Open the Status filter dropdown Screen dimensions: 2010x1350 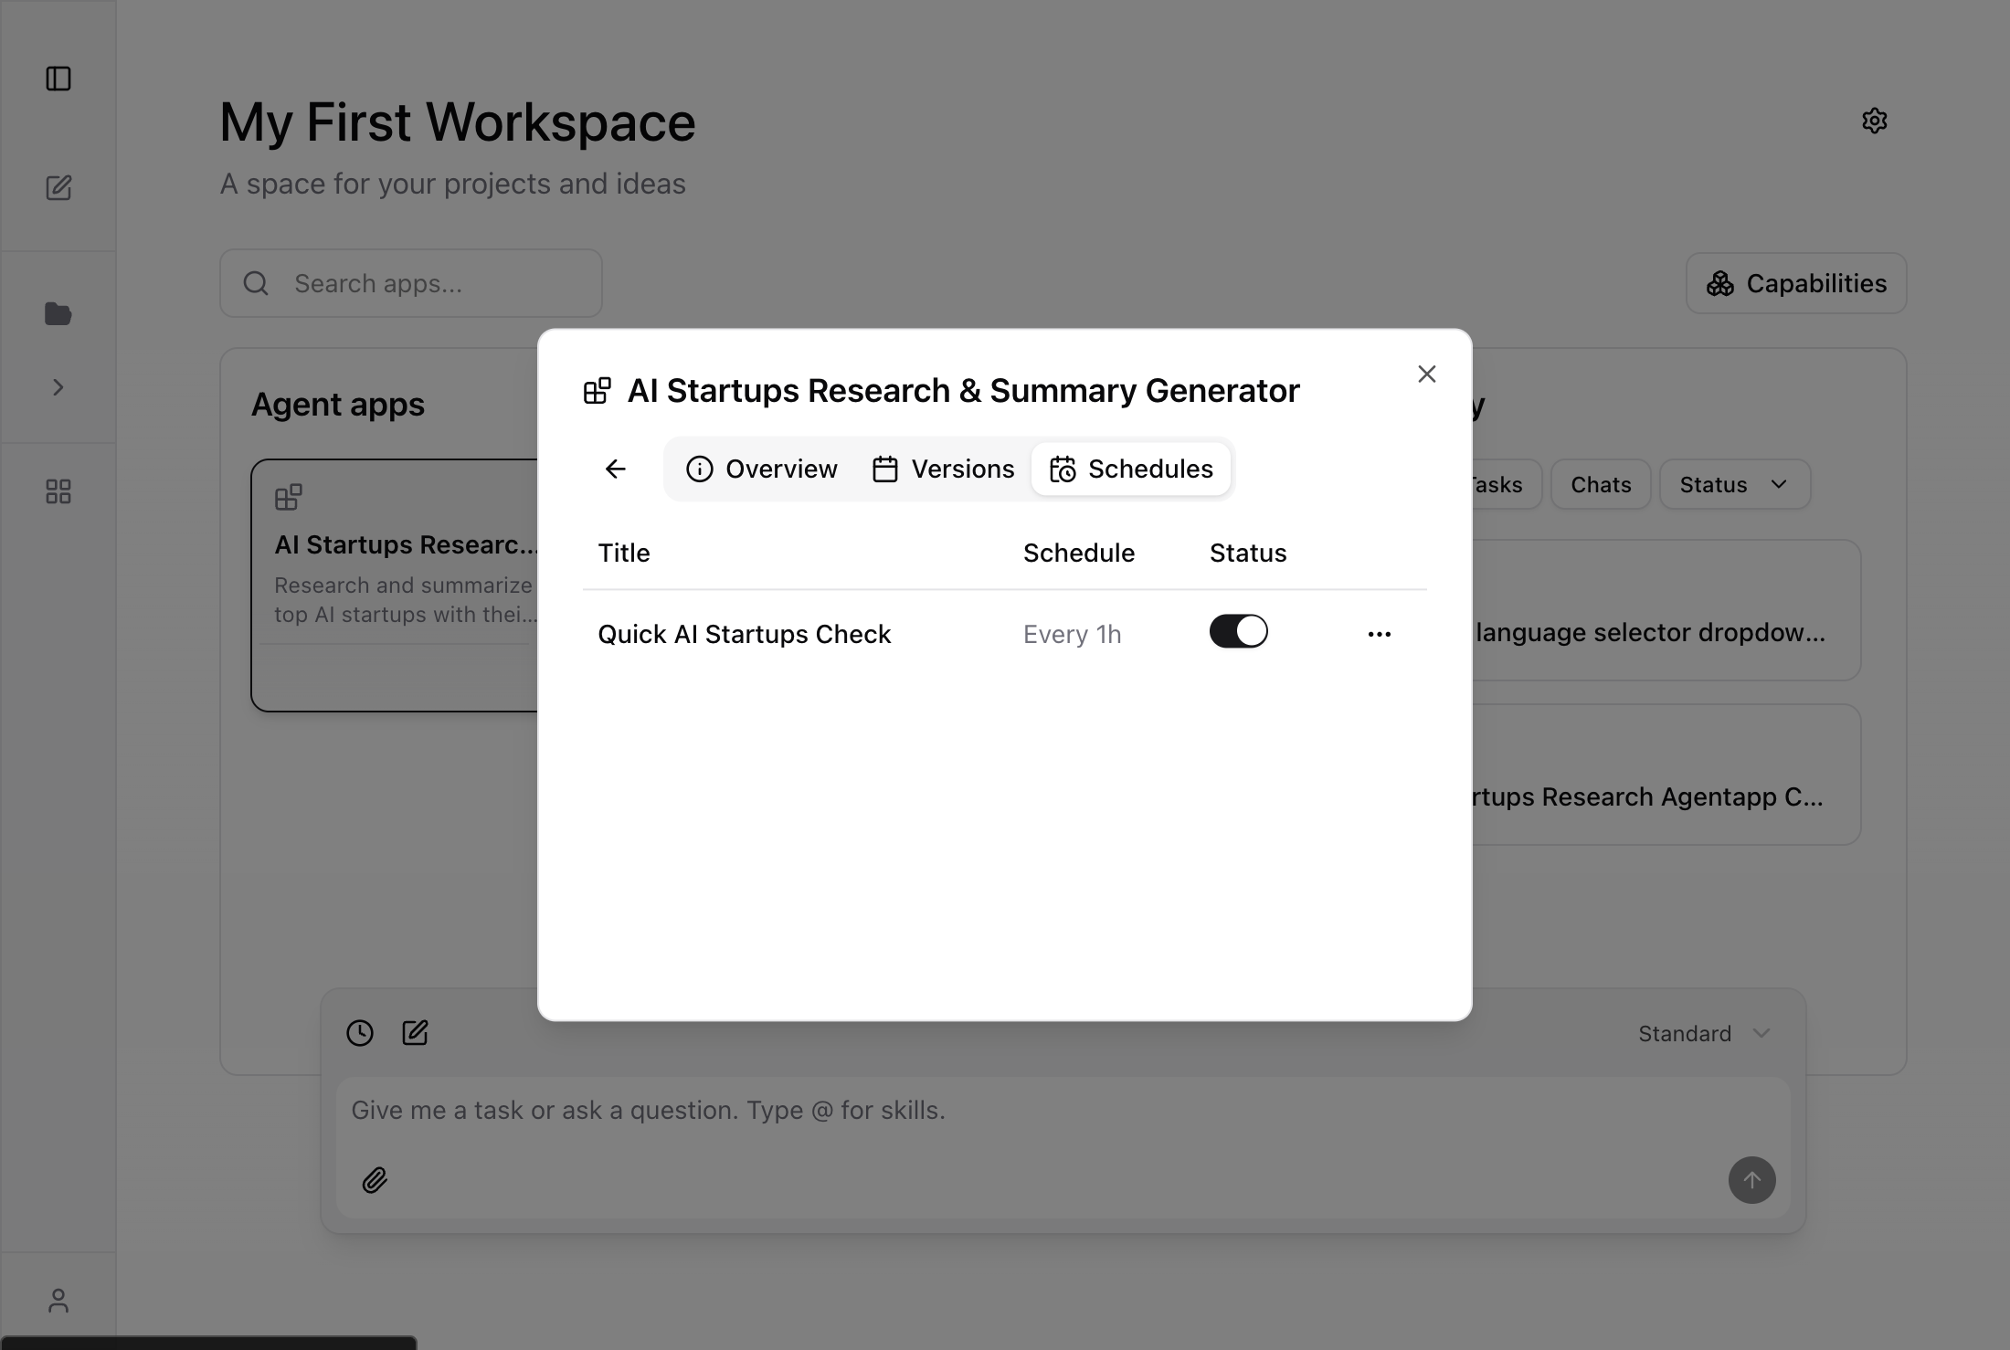pyautogui.click(x=1733, y=485)
